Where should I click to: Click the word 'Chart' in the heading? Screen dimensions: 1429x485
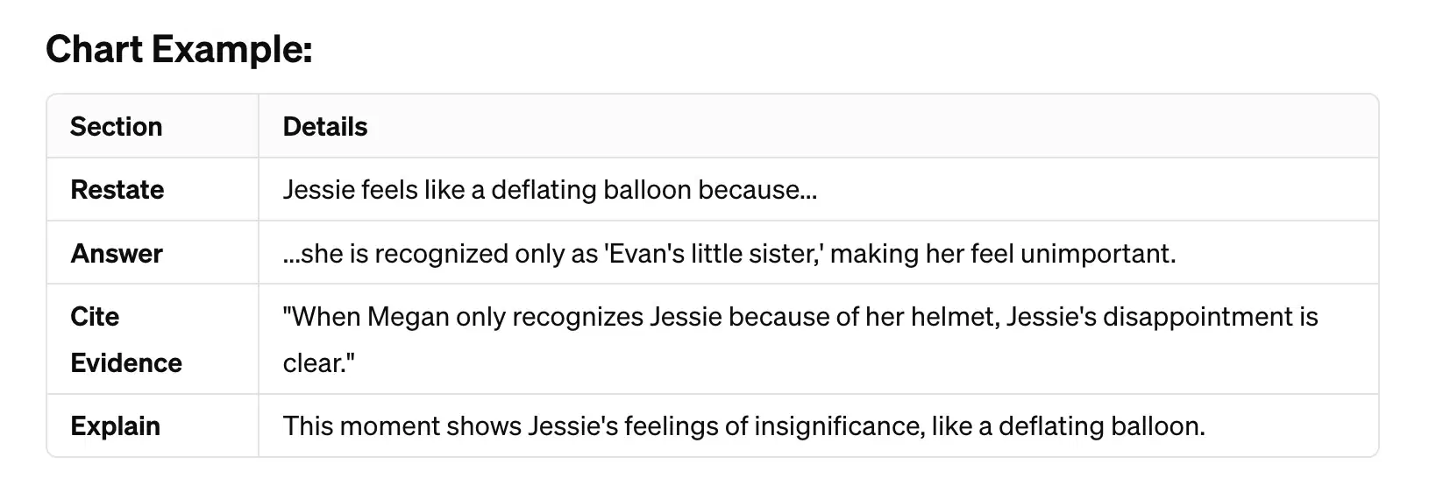pos(94,49)
